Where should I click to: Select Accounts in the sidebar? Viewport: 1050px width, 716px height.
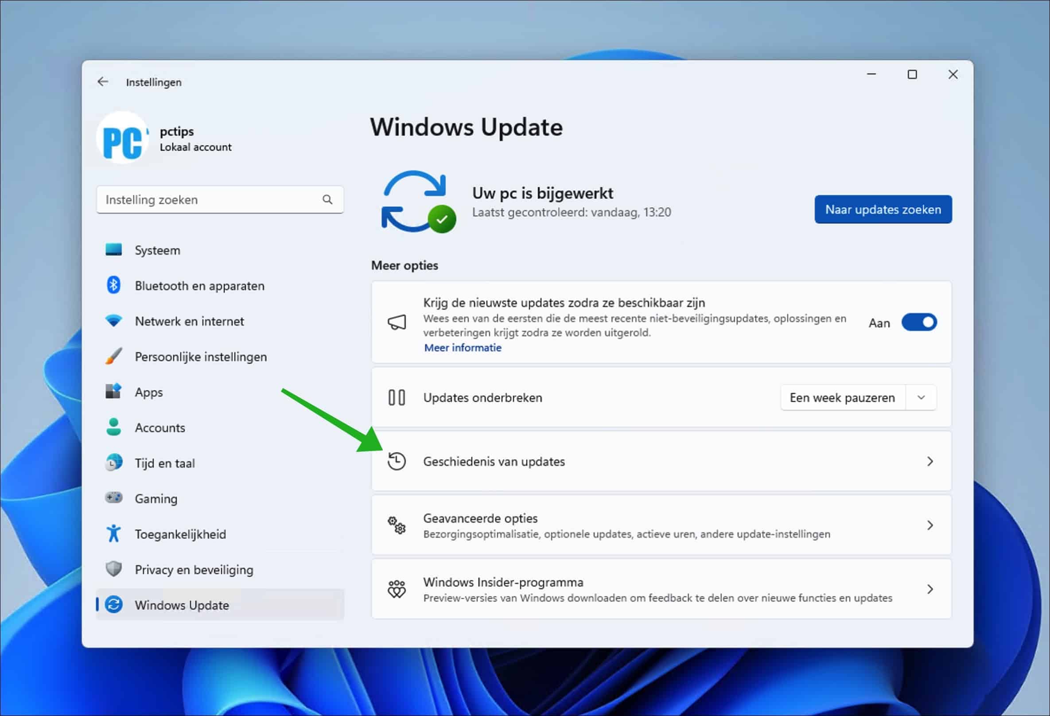[x=220, y=428]
